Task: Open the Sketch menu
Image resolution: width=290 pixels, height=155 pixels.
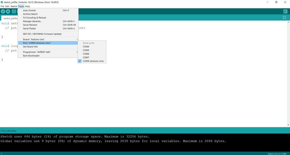Action: click(x=14, y=6)
